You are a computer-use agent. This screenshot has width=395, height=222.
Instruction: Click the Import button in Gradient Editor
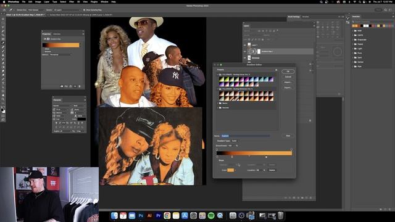pyautogui.click(x=288, y=82)
